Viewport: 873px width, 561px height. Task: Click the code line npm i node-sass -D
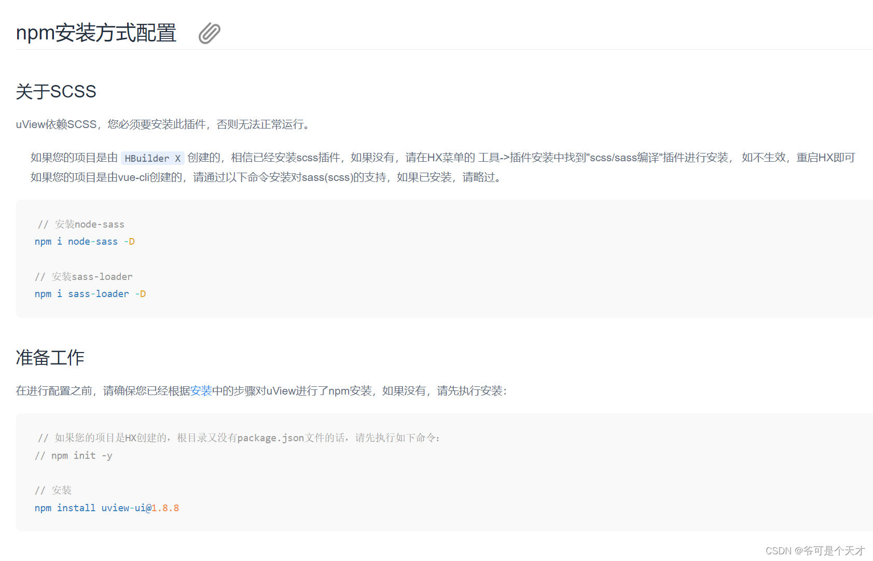(85, 242)
